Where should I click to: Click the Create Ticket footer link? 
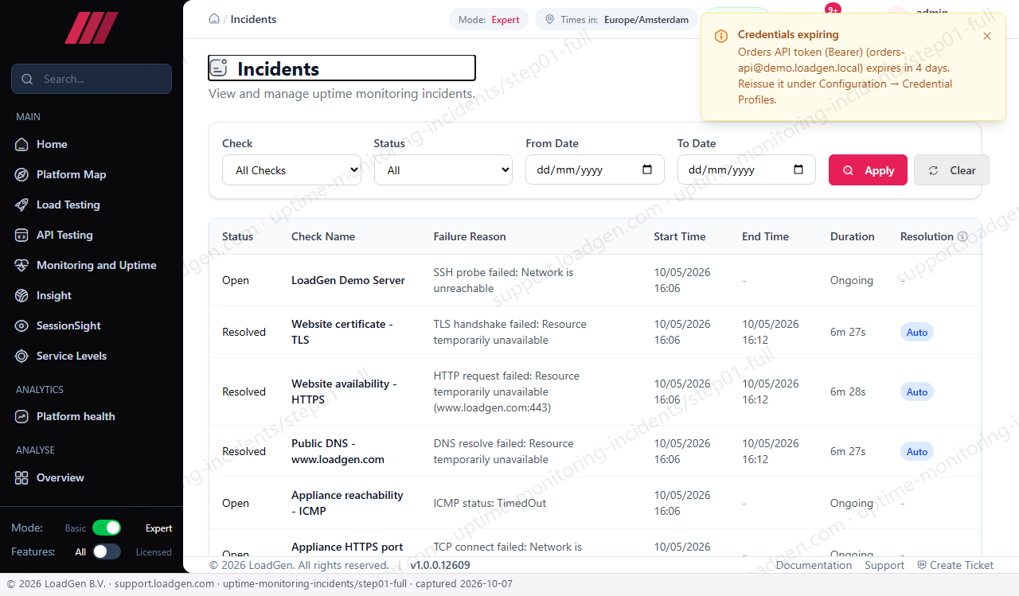[x=955, y=565]
